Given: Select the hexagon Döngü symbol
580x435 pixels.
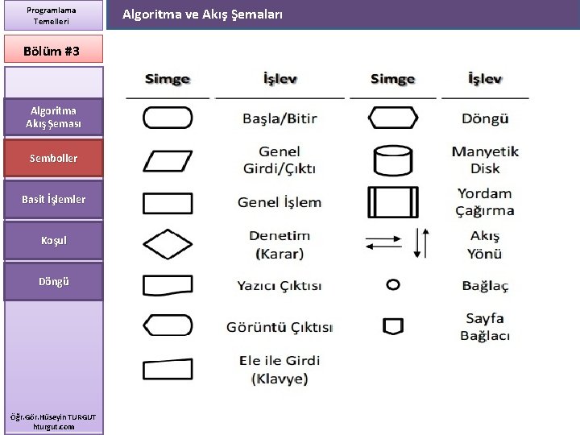Looking at the screenshot, I should [x=393, y=118].
